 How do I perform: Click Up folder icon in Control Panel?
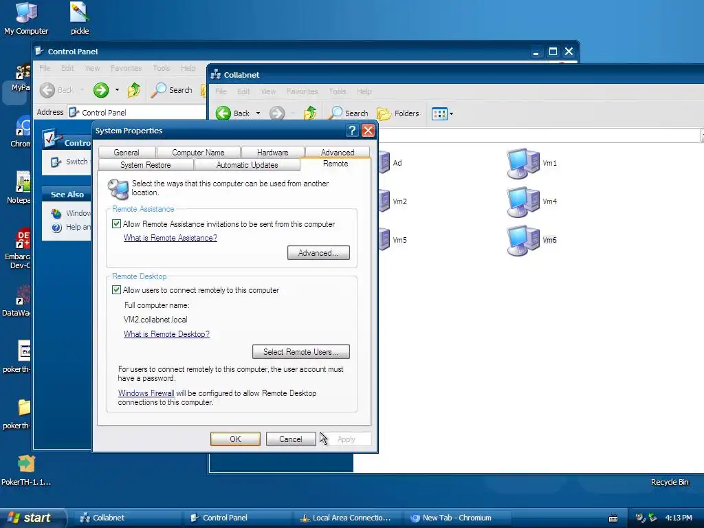click(x=134, y=90)
